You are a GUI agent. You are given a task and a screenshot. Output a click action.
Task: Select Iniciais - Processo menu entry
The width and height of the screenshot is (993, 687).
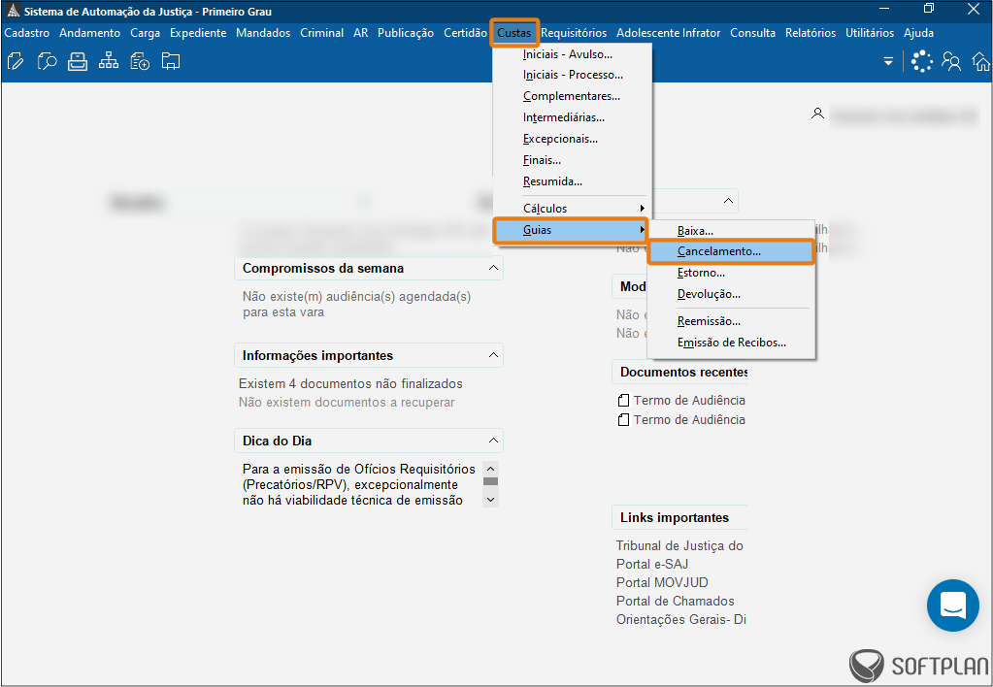(x=573, y=75)
